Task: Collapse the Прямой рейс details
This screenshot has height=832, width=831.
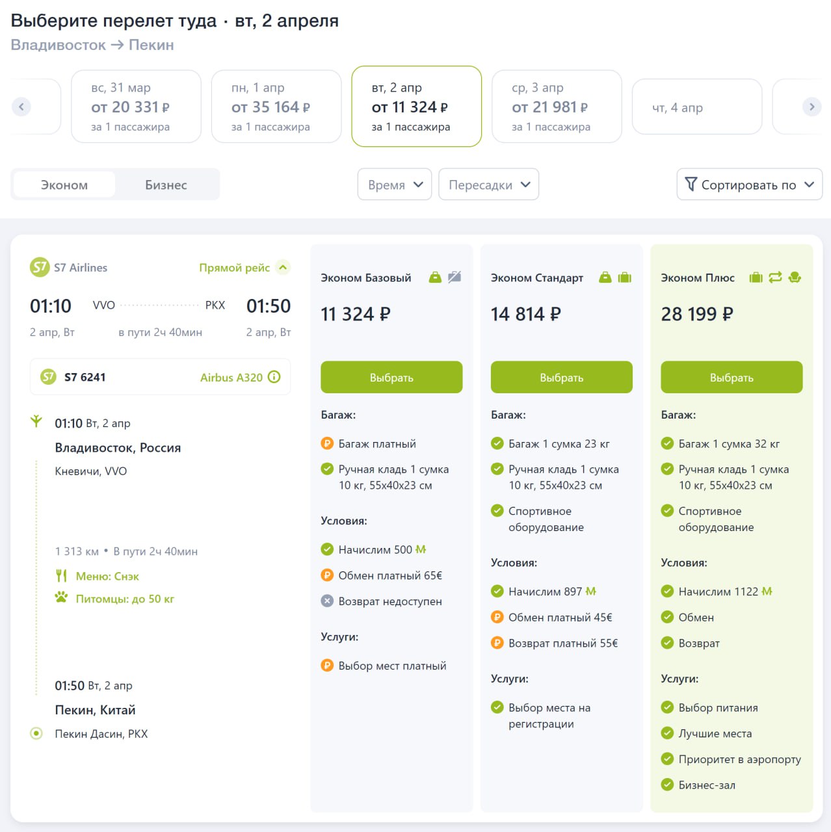Action: (283, 267)
